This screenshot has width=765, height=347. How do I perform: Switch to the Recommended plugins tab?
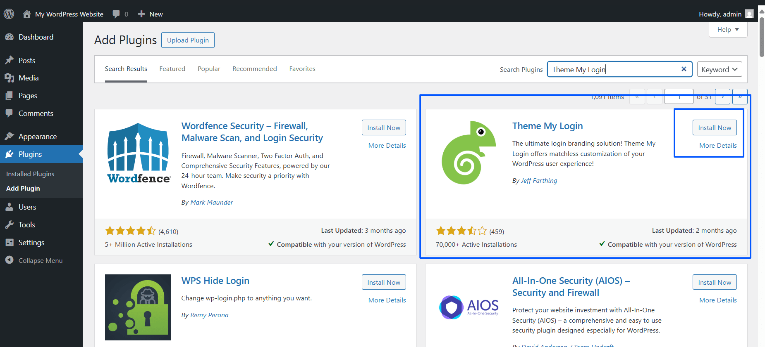[x=255, y=69]
